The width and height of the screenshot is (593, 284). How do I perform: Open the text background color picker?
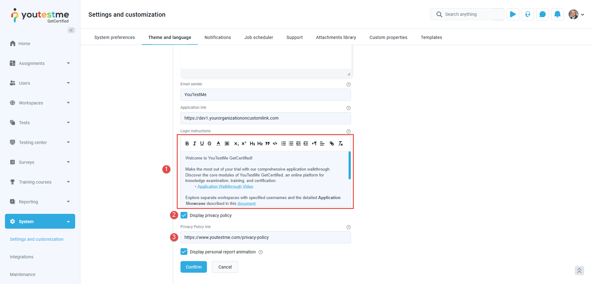(227, 143)
